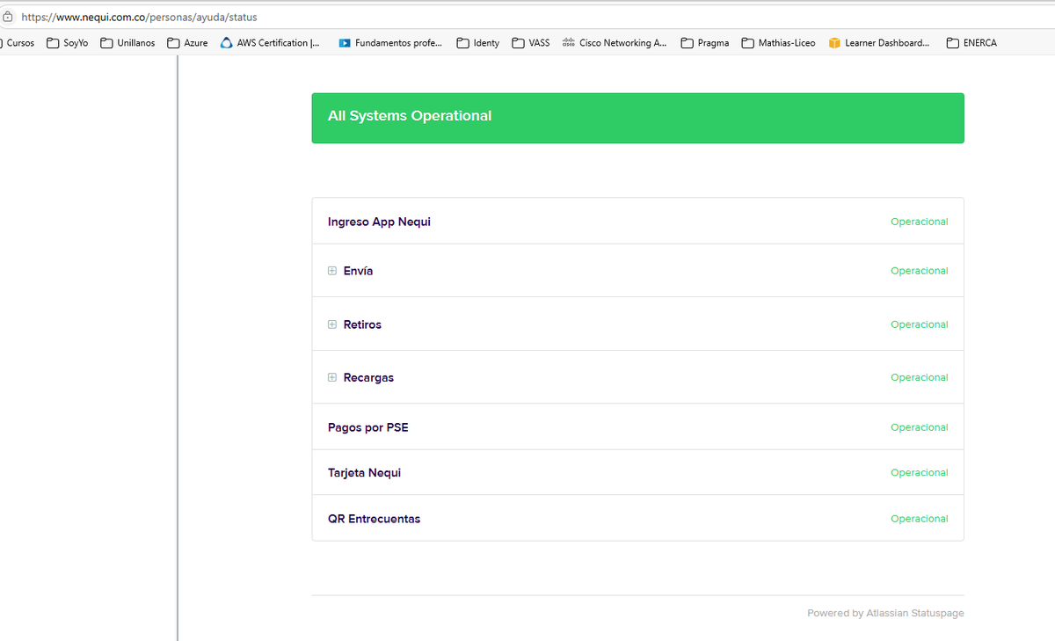The image size is (1055, 641).
Task: Click Operacional status in the Recargas row
Action: click(x=919, y=377)
